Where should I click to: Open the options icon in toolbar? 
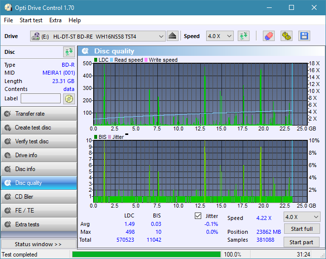[286, 36]
